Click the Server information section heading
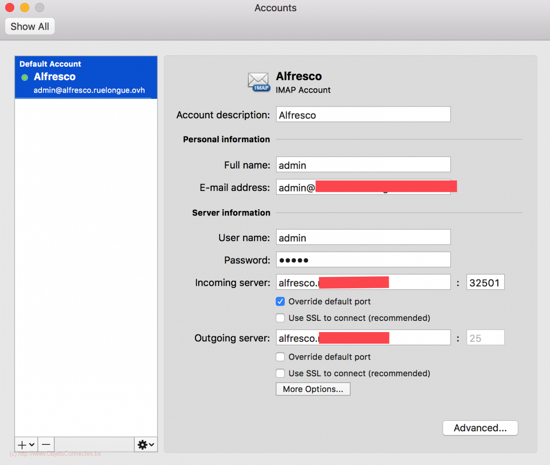Screen dimensions: 550x465 (231, 213)
